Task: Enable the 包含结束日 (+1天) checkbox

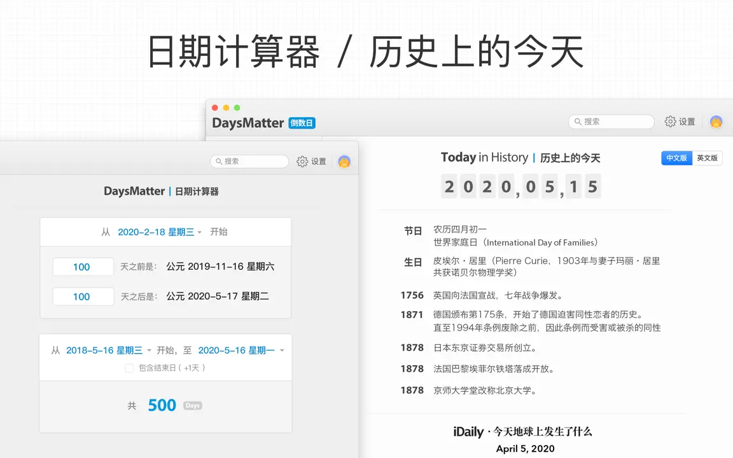Action: tap(129, 368)
